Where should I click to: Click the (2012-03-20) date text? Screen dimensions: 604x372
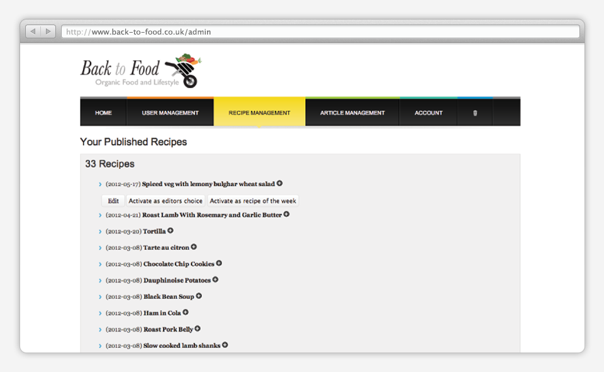click(x=124, y=232)
